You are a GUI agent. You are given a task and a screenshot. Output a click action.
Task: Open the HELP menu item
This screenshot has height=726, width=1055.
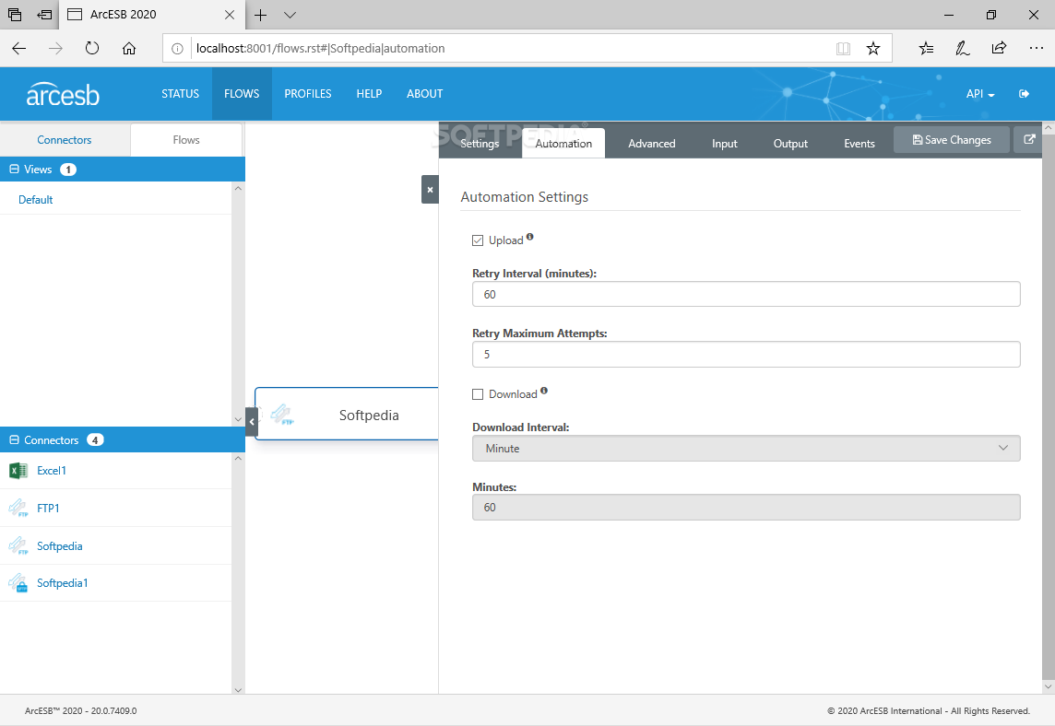(369, 94)
